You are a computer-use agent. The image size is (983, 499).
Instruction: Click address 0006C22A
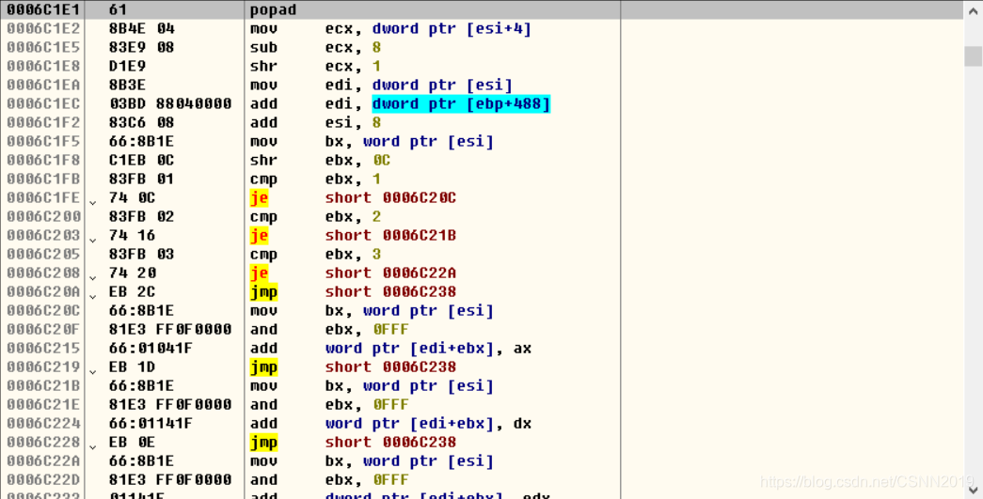44,460
